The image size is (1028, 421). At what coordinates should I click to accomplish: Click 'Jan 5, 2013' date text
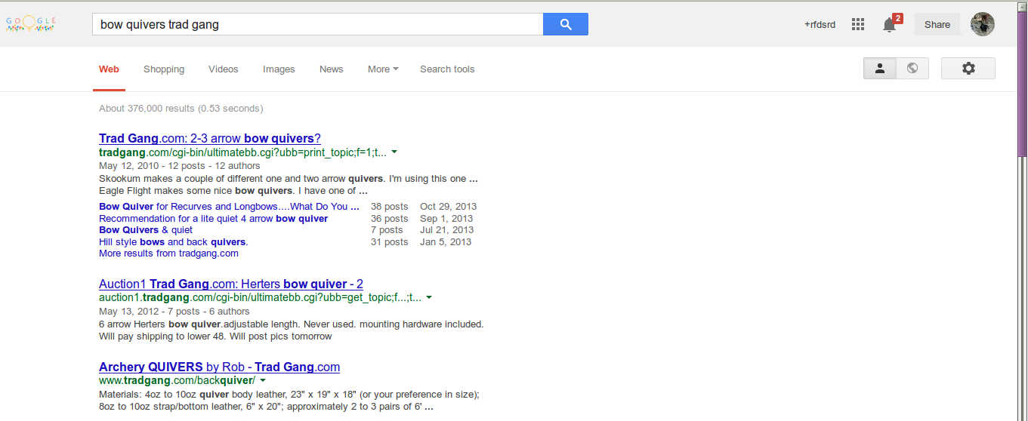click(x=446, y=241)
